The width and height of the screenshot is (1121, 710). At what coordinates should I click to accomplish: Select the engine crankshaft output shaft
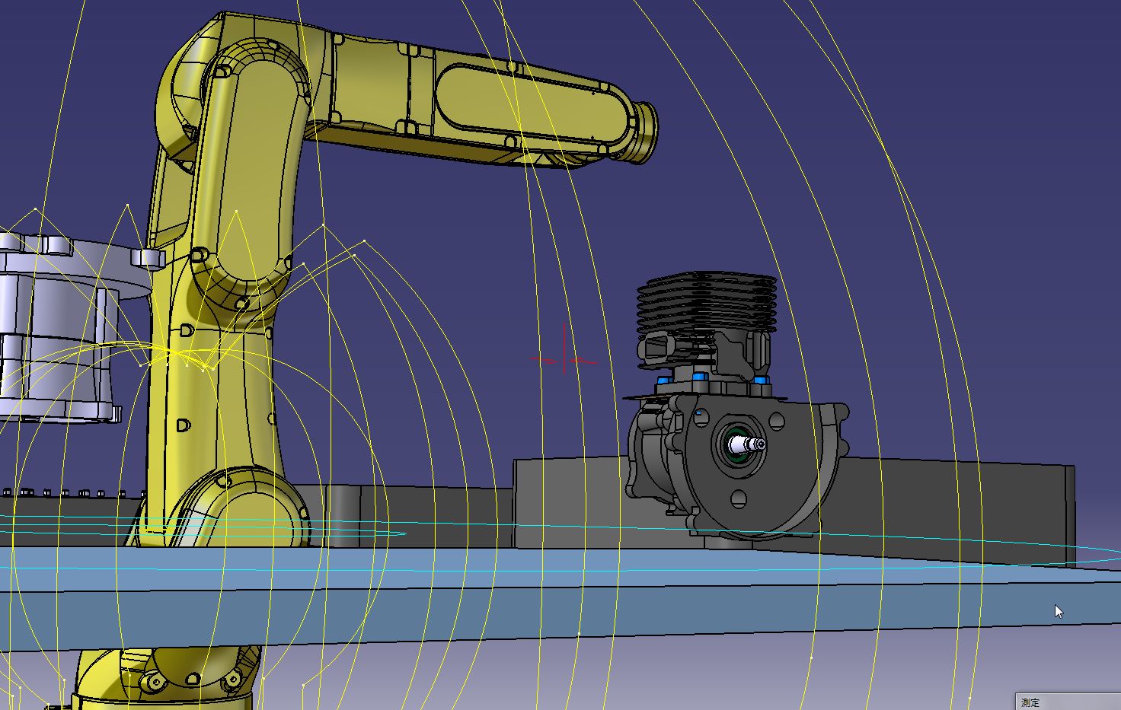pos(747,443)
